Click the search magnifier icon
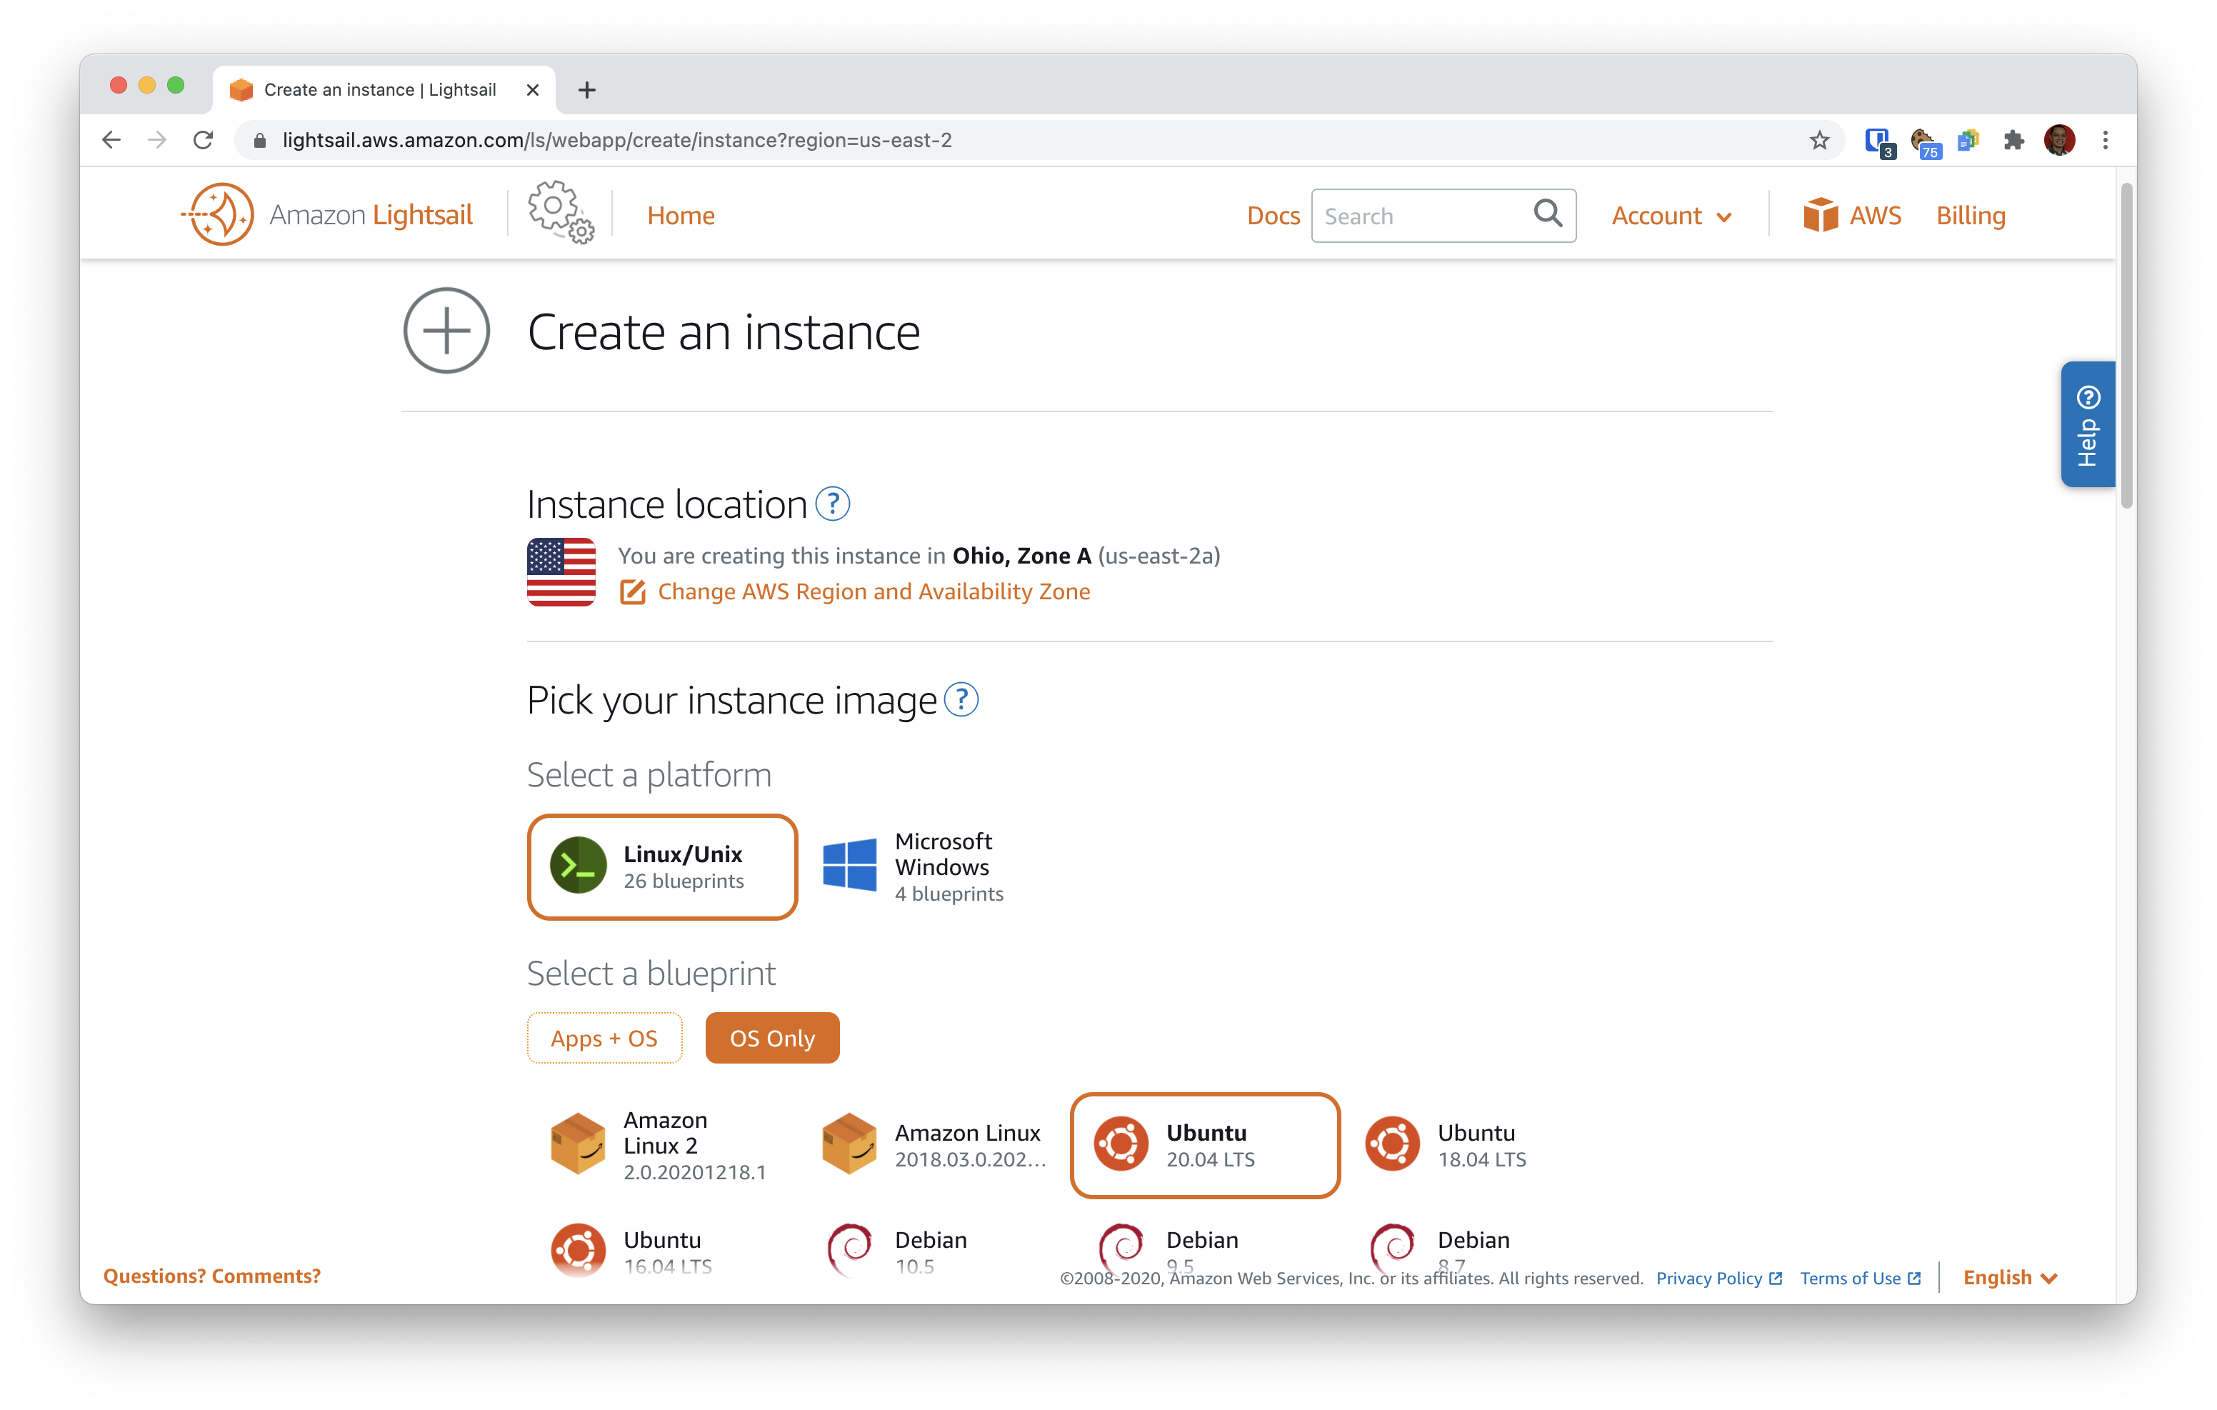 click(1548, 214)
